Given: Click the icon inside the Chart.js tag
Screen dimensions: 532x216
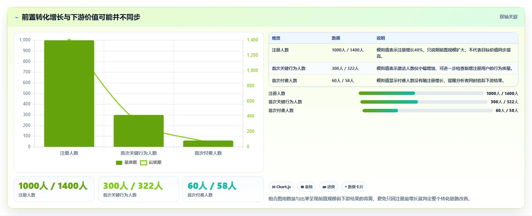Looking at the screenshot, I should (274, 187).
